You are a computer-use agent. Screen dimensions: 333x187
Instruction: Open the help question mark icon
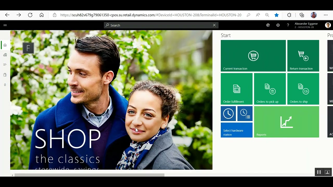tap(288, 25)
